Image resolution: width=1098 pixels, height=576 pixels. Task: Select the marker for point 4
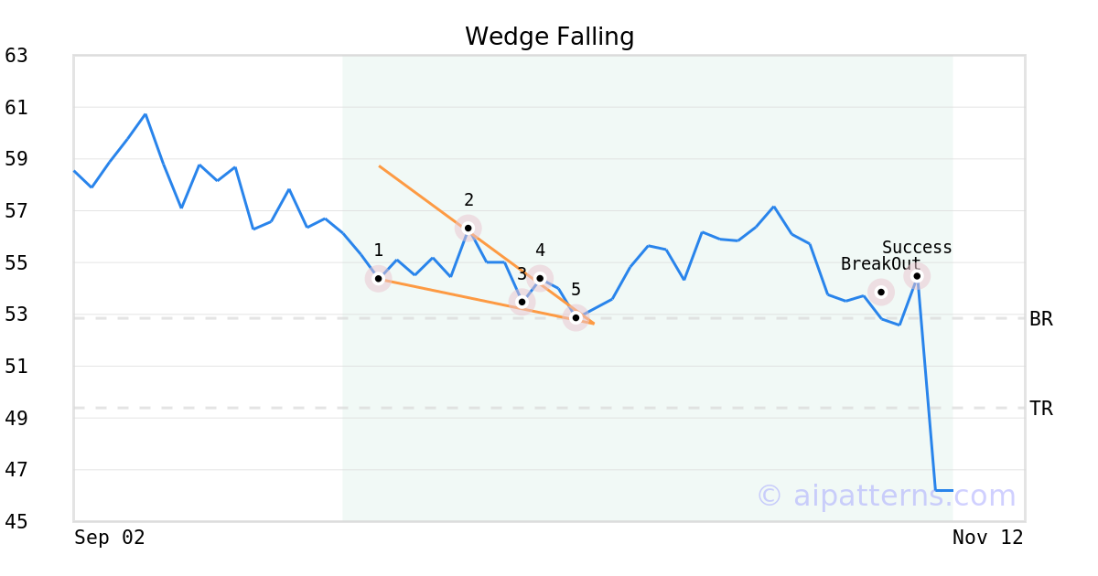click(x=540, y=278)
